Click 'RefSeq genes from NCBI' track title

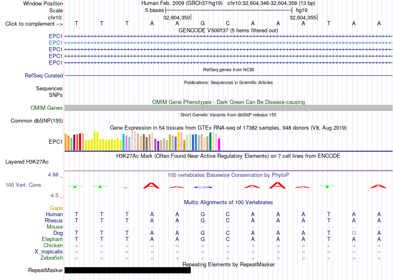pyautogui.click(x=229, y=70)
